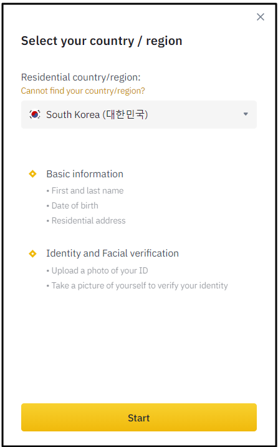Click the 'Date of birth' text

pyautogui.click(x=75, y=205)
